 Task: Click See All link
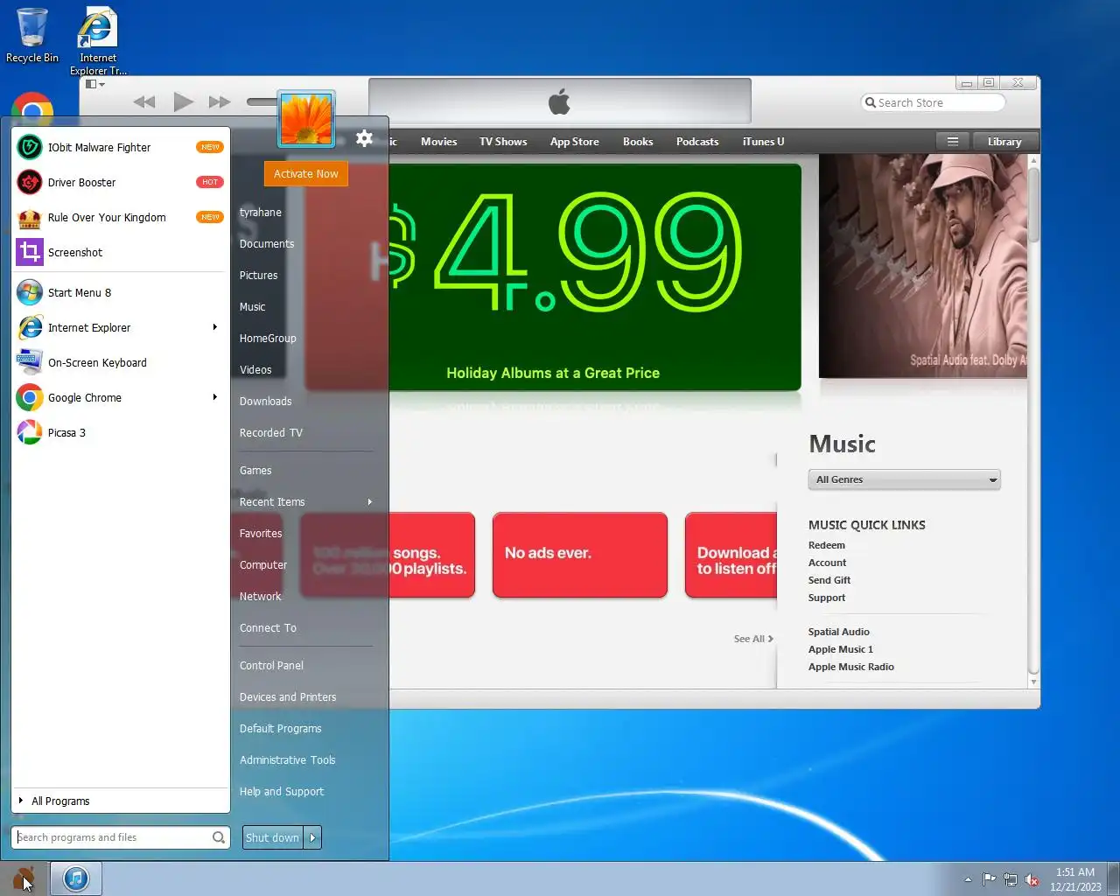coord(753,639)
